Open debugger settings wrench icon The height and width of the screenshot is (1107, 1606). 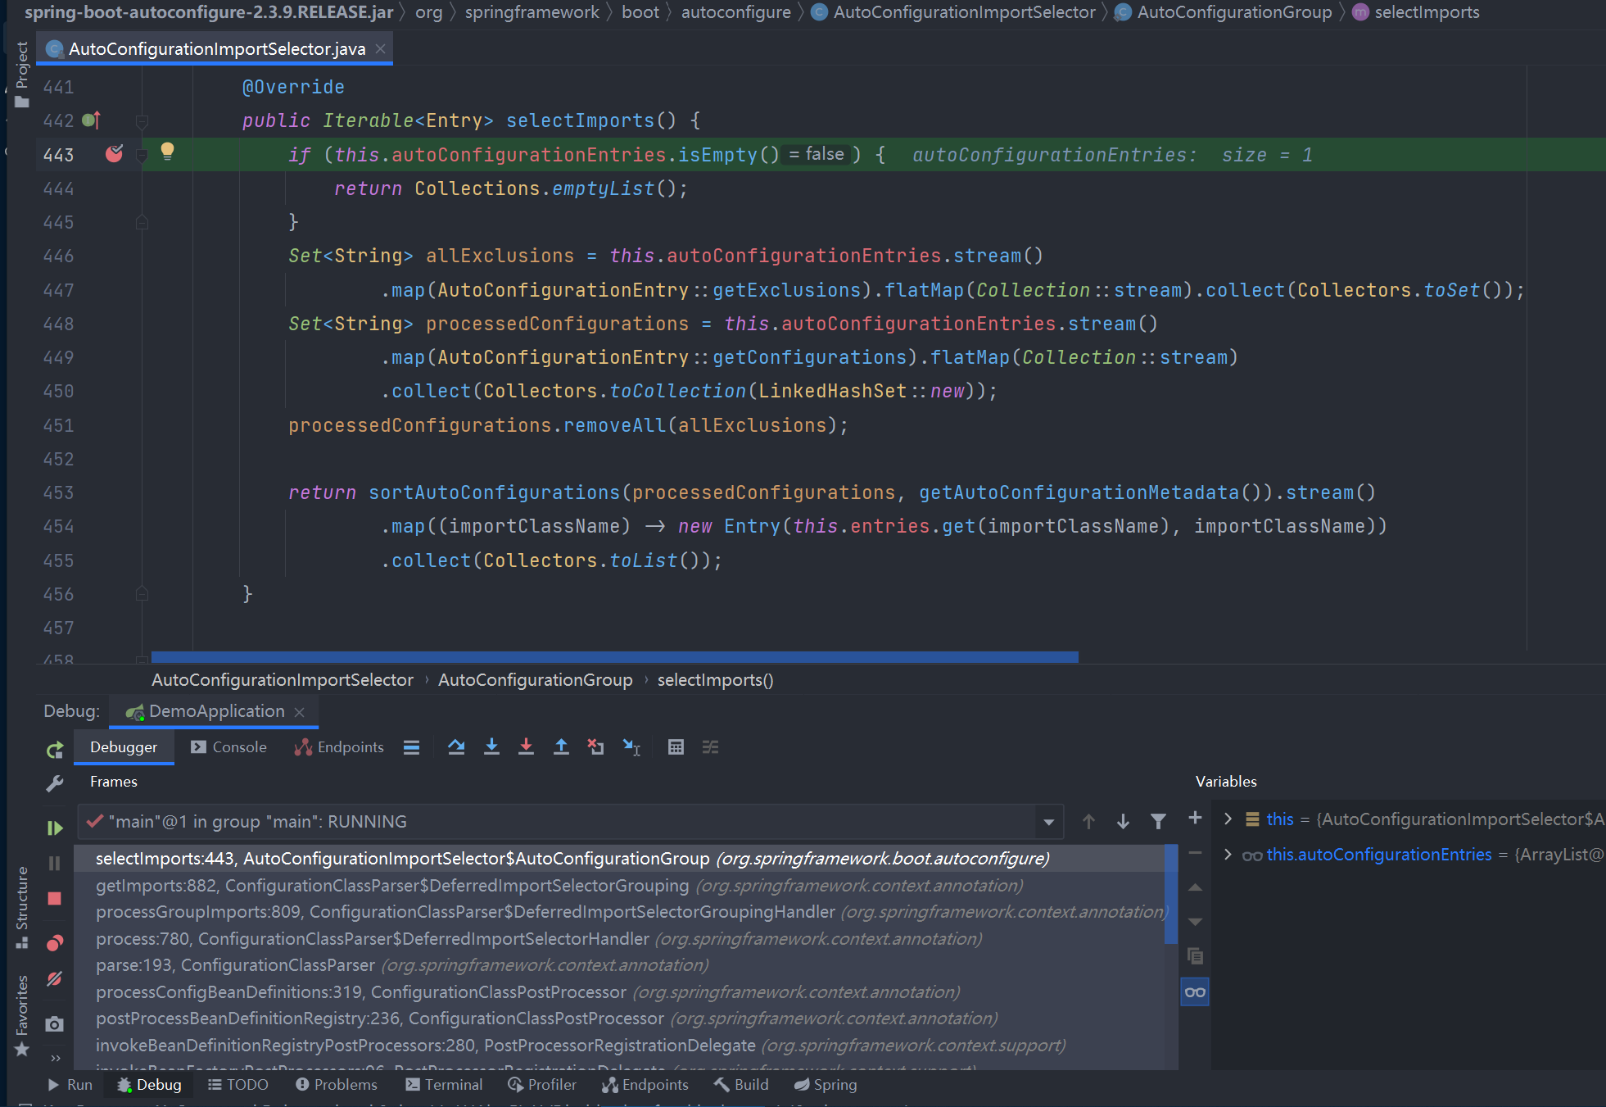(x=55, y=784)
